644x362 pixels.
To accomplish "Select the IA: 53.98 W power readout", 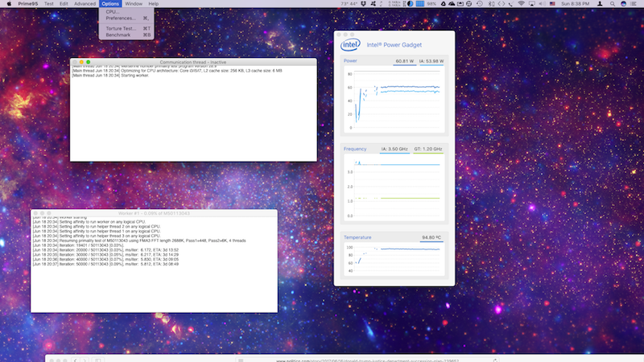I will click(x=431, y=61).
